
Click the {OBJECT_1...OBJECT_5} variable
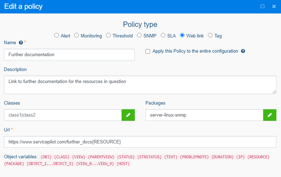(50, 164)
